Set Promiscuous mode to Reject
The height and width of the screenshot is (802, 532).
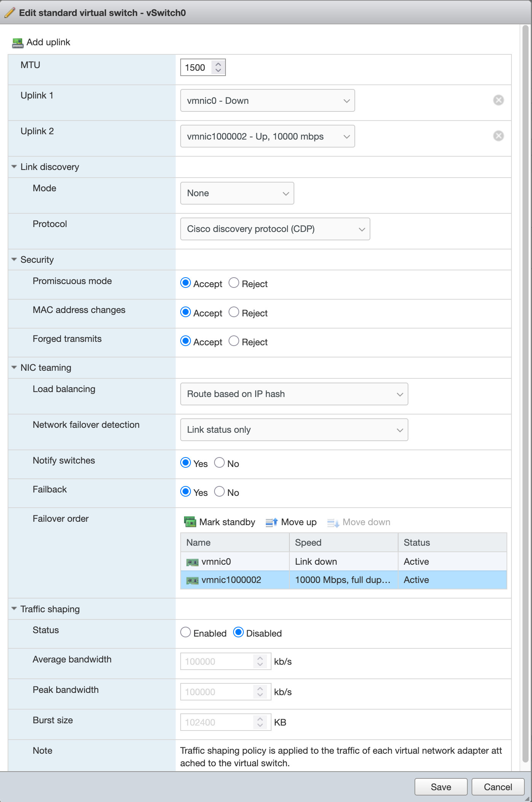point(234,283)
